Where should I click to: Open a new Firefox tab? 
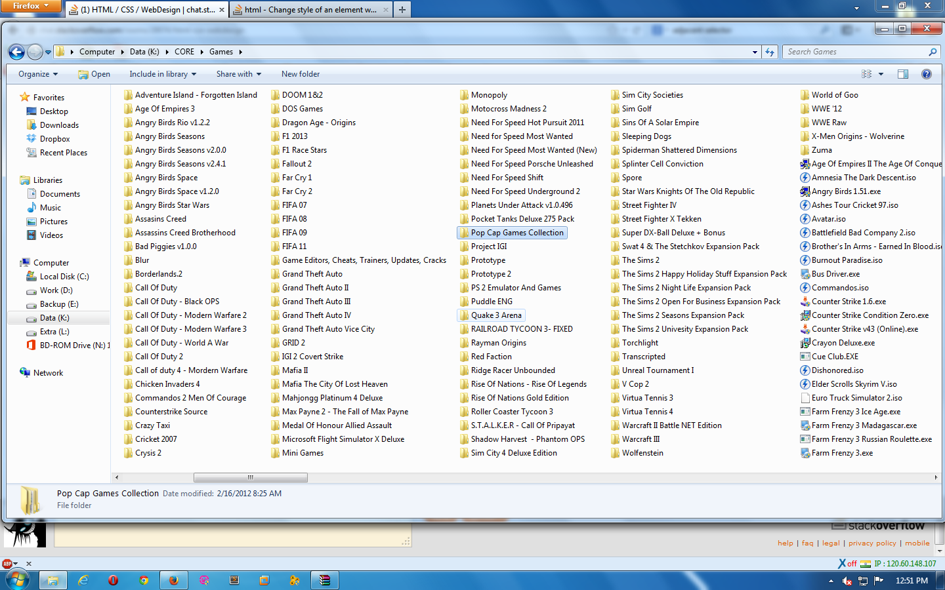tap(402, 9)
